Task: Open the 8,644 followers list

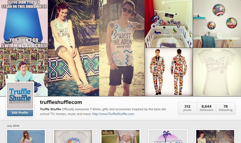Action: point(207,108)
